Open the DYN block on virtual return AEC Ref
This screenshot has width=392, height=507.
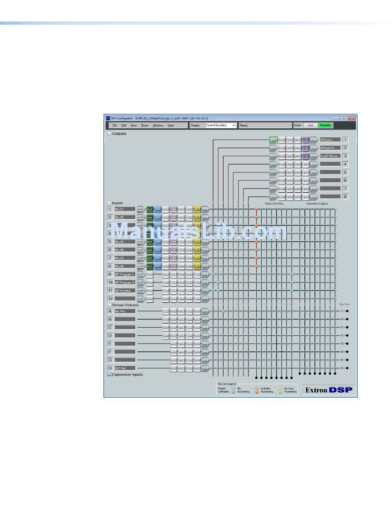pyautogui.click(x=182, y=368)
